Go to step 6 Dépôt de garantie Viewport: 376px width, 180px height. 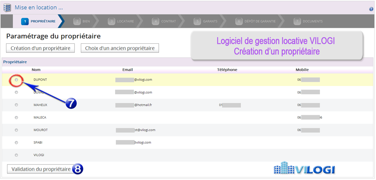coord(255,21)
